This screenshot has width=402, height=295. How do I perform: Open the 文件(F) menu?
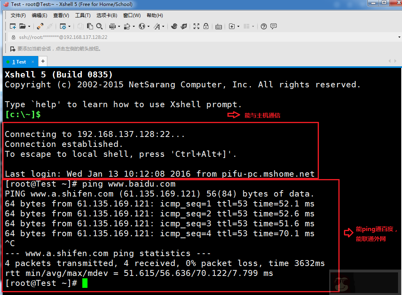coord(18,15)
